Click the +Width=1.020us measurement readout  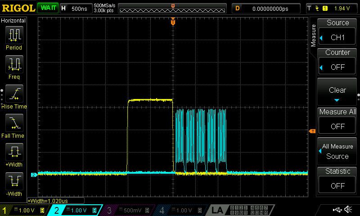pos(48,201)
